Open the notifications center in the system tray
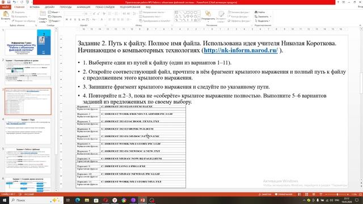363x204 pixels. 357,200
